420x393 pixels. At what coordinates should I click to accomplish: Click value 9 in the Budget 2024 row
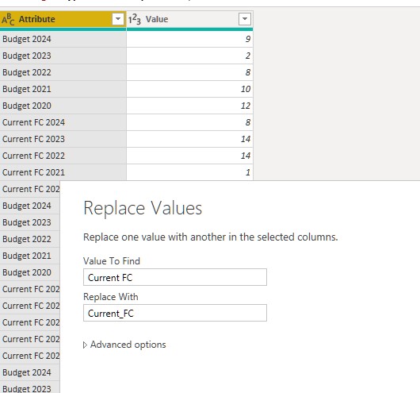click(189, 39)
